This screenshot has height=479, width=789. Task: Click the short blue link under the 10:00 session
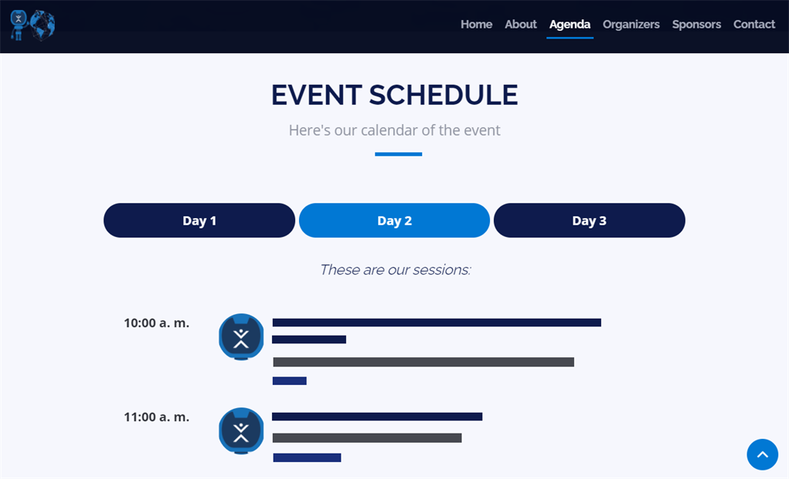(289, 380)
